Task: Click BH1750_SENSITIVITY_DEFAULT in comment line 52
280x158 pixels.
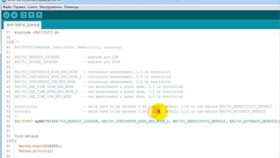Action: pos(245,106)
